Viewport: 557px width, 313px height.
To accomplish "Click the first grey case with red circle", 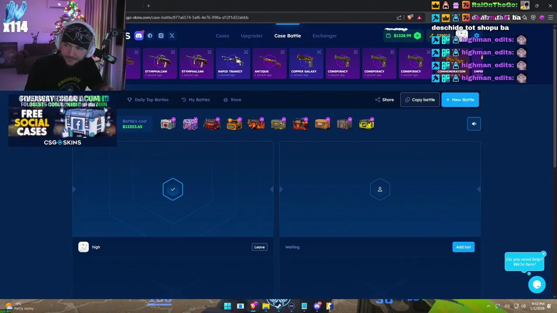I will [x=168, y=124].
